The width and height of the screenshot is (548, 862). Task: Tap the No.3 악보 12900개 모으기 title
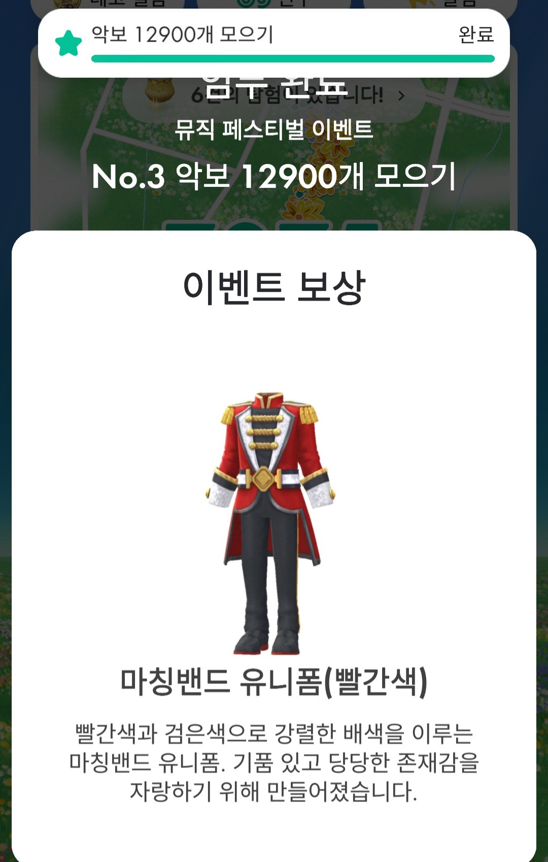[274, 176]
